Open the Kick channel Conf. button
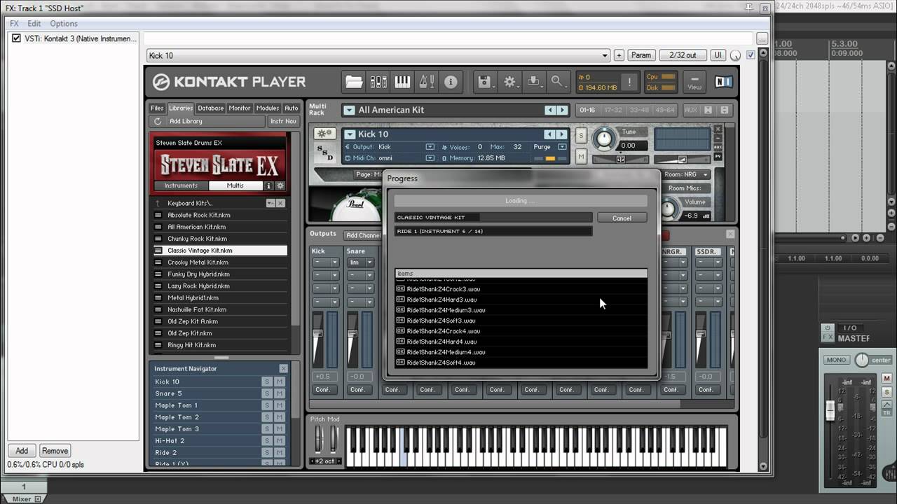 pyautogui.click(x=323, y=389)
